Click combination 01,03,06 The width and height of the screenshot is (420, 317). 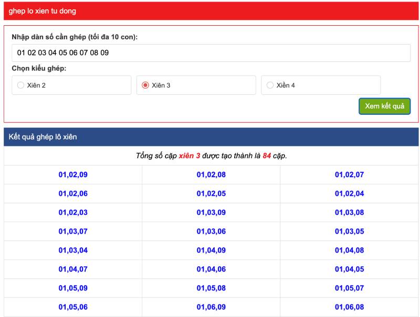pos(211,232)
